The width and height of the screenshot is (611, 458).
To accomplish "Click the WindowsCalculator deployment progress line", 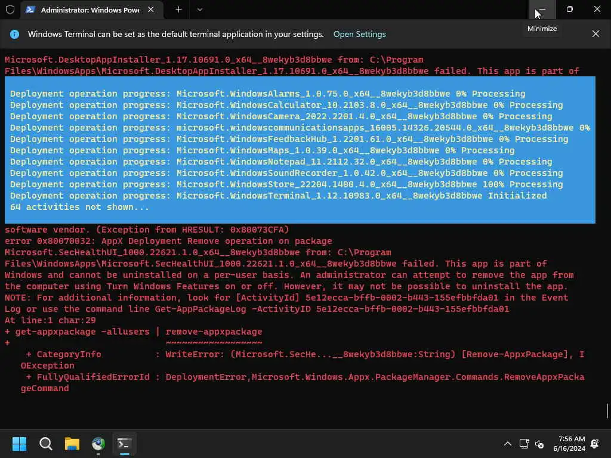I will [x=286, y=105].
